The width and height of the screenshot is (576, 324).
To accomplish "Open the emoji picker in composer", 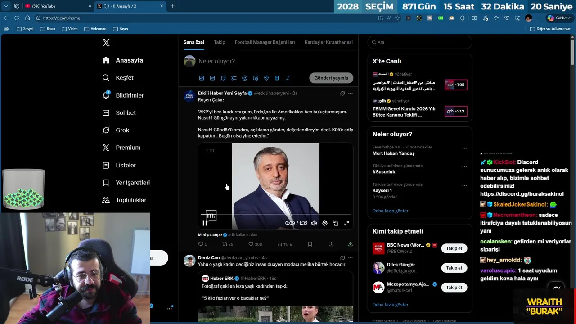I will coord(245,78).
